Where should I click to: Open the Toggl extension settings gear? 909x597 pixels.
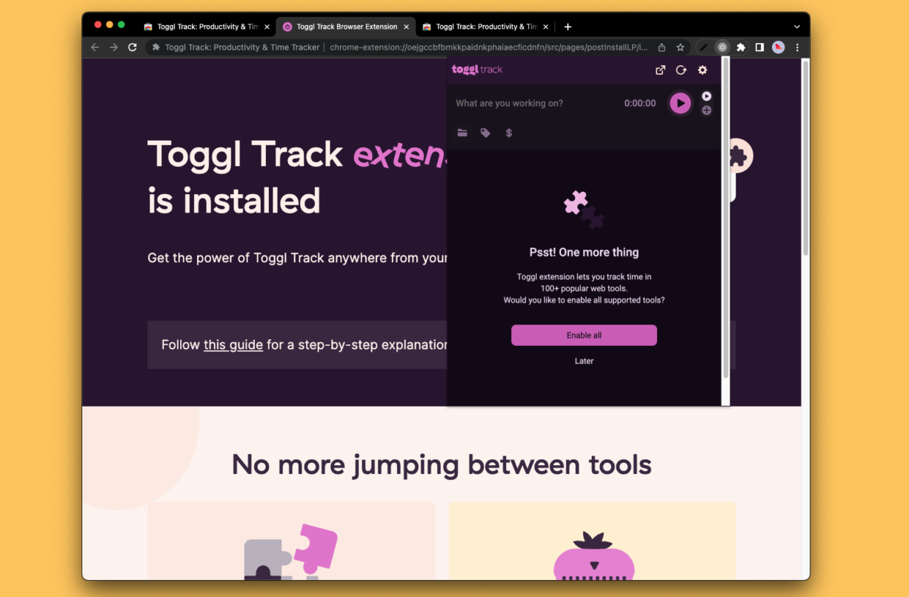[x=702, y=70]
